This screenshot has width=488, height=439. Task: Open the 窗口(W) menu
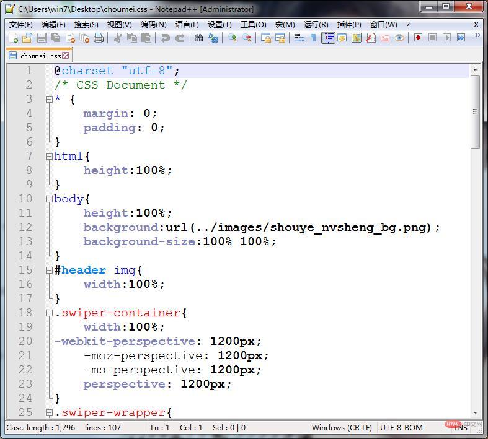click(x=383, y=25)
